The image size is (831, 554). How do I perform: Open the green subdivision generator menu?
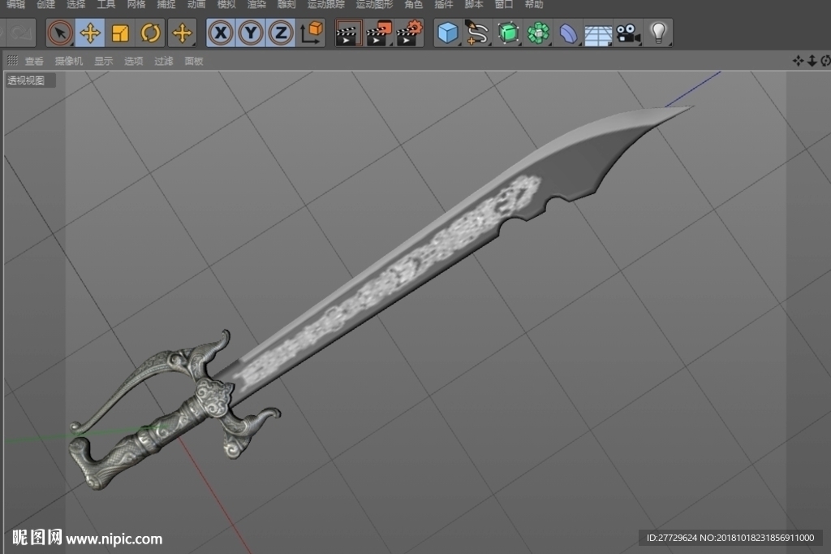508,33
